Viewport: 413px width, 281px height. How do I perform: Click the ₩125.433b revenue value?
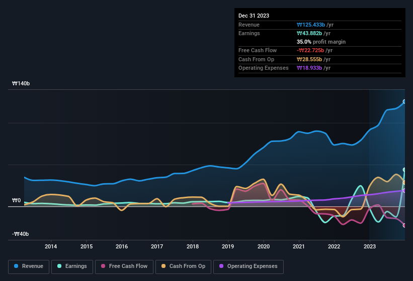coord(311,25)
